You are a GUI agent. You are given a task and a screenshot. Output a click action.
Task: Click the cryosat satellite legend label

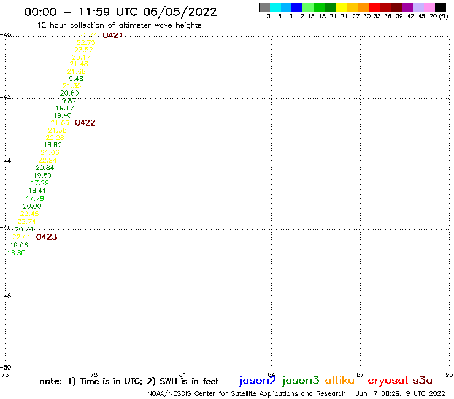[x=388, y=381]
